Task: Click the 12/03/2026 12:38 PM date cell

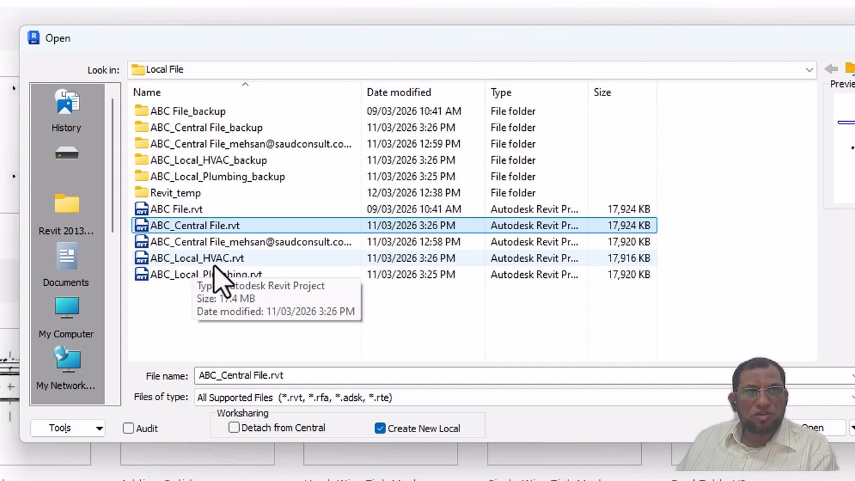Action: tap(413, 193)
